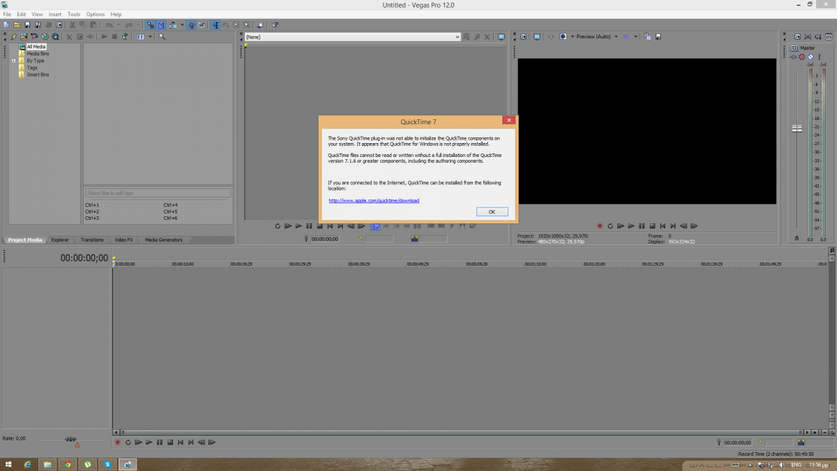Click Record button under video preview

point(599,226)
